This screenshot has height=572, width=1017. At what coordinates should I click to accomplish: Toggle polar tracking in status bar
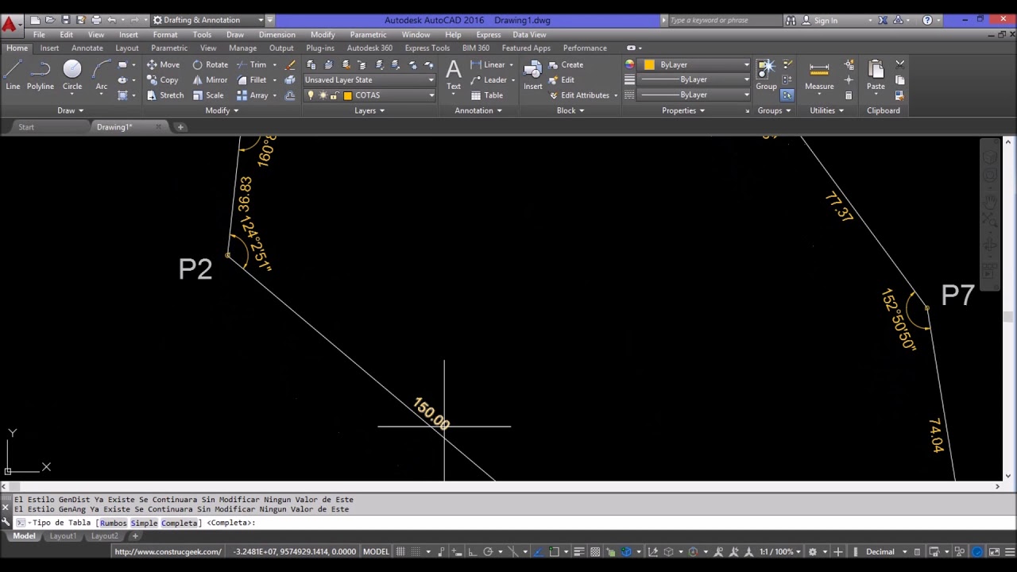click(x=488, y=551)
